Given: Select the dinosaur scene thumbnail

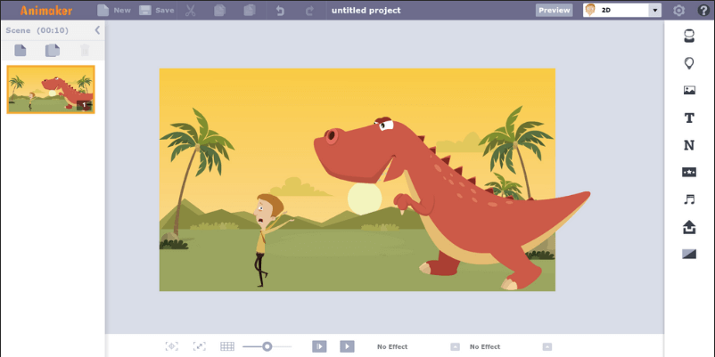Looking at the screenshot, I should pyautogui.click(x=51, y=89).
